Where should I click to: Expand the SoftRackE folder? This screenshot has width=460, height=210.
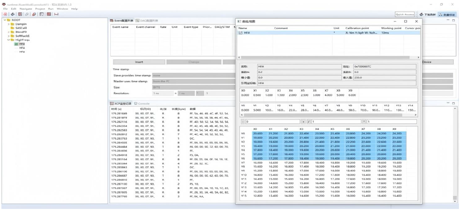coord(9,36)
